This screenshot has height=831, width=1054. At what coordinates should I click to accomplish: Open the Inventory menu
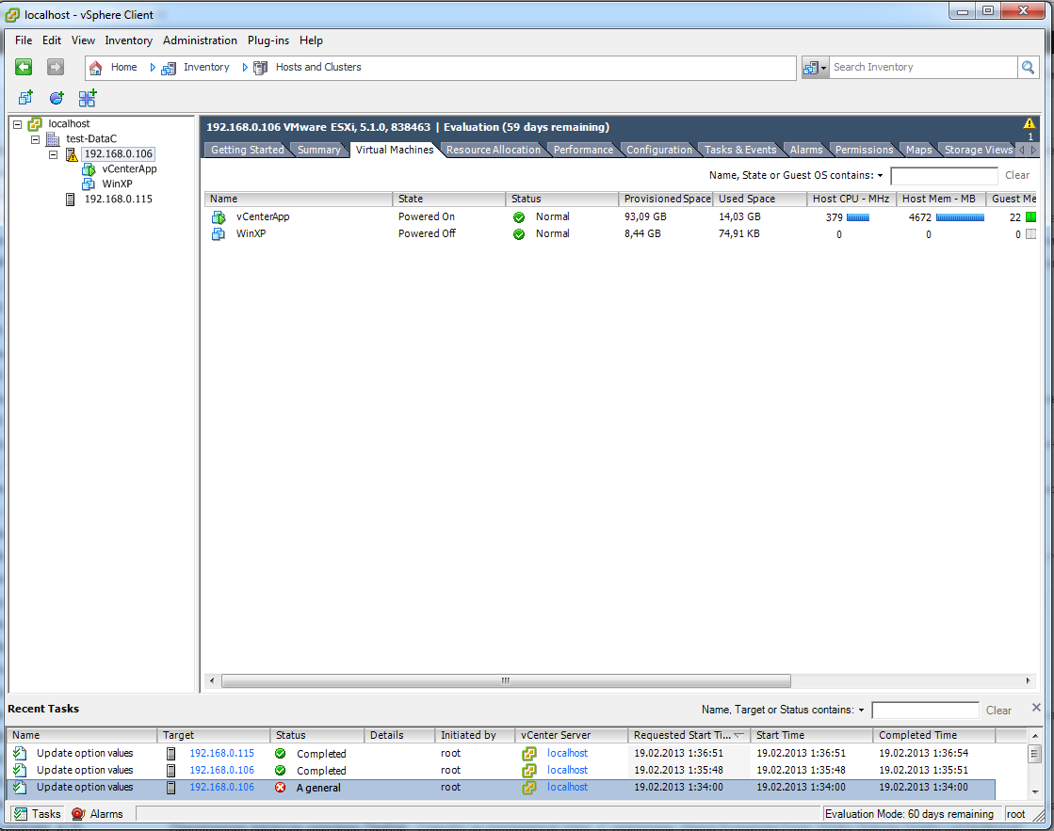click(x=128, y=40)
